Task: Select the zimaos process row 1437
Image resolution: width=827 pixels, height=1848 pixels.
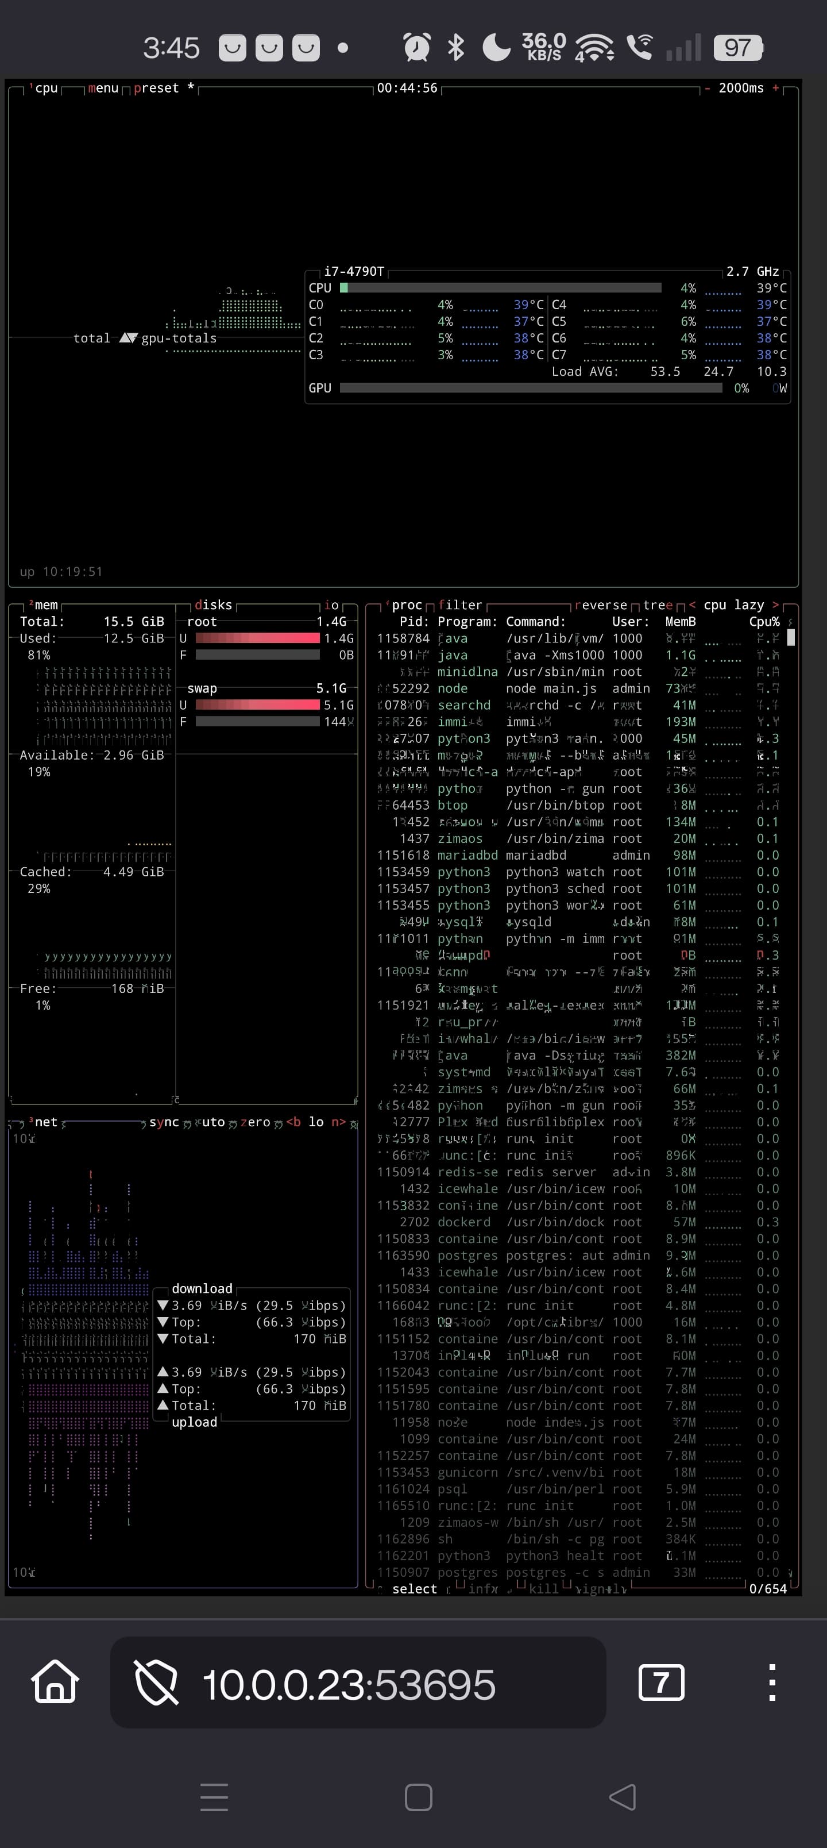Action: (578, 838)
